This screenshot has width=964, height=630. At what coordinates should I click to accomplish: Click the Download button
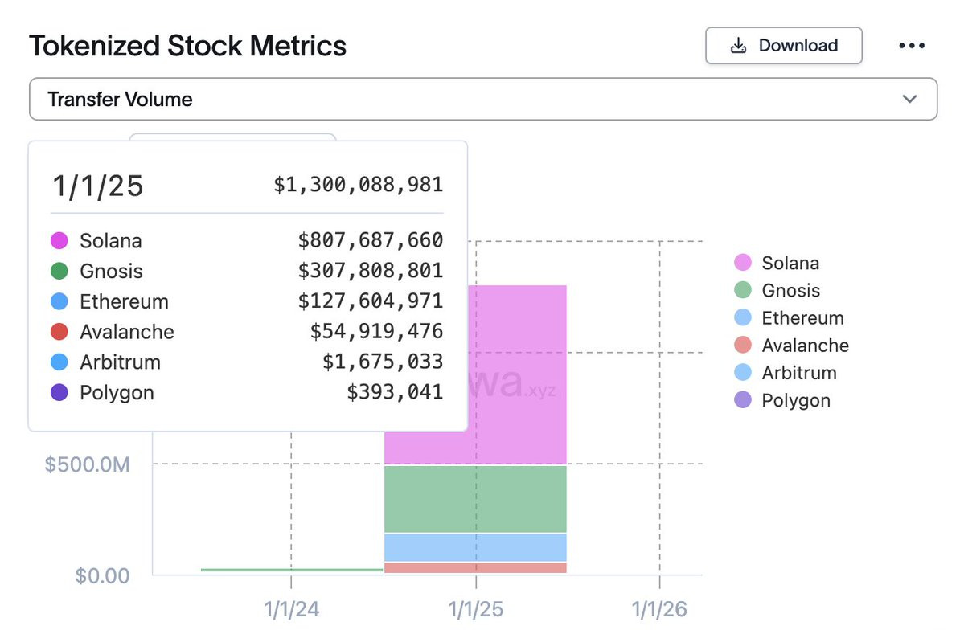click(783, 46)
